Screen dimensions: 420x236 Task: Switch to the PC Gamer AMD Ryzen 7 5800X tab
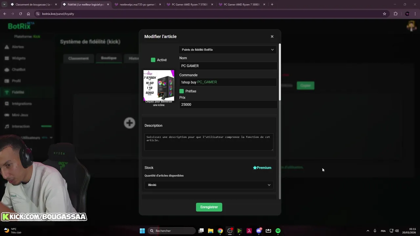[x=242, y=5]
